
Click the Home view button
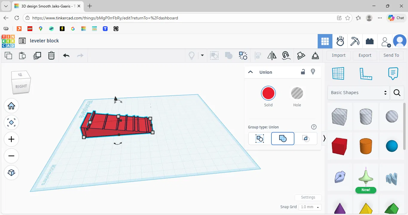(11, 106)
